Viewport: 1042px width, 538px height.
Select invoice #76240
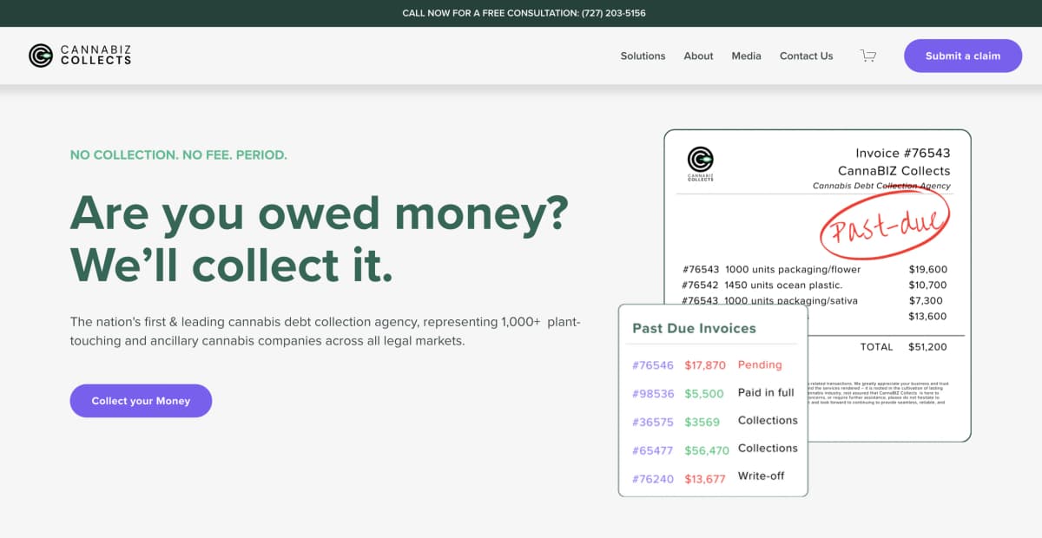pos(653,478)
